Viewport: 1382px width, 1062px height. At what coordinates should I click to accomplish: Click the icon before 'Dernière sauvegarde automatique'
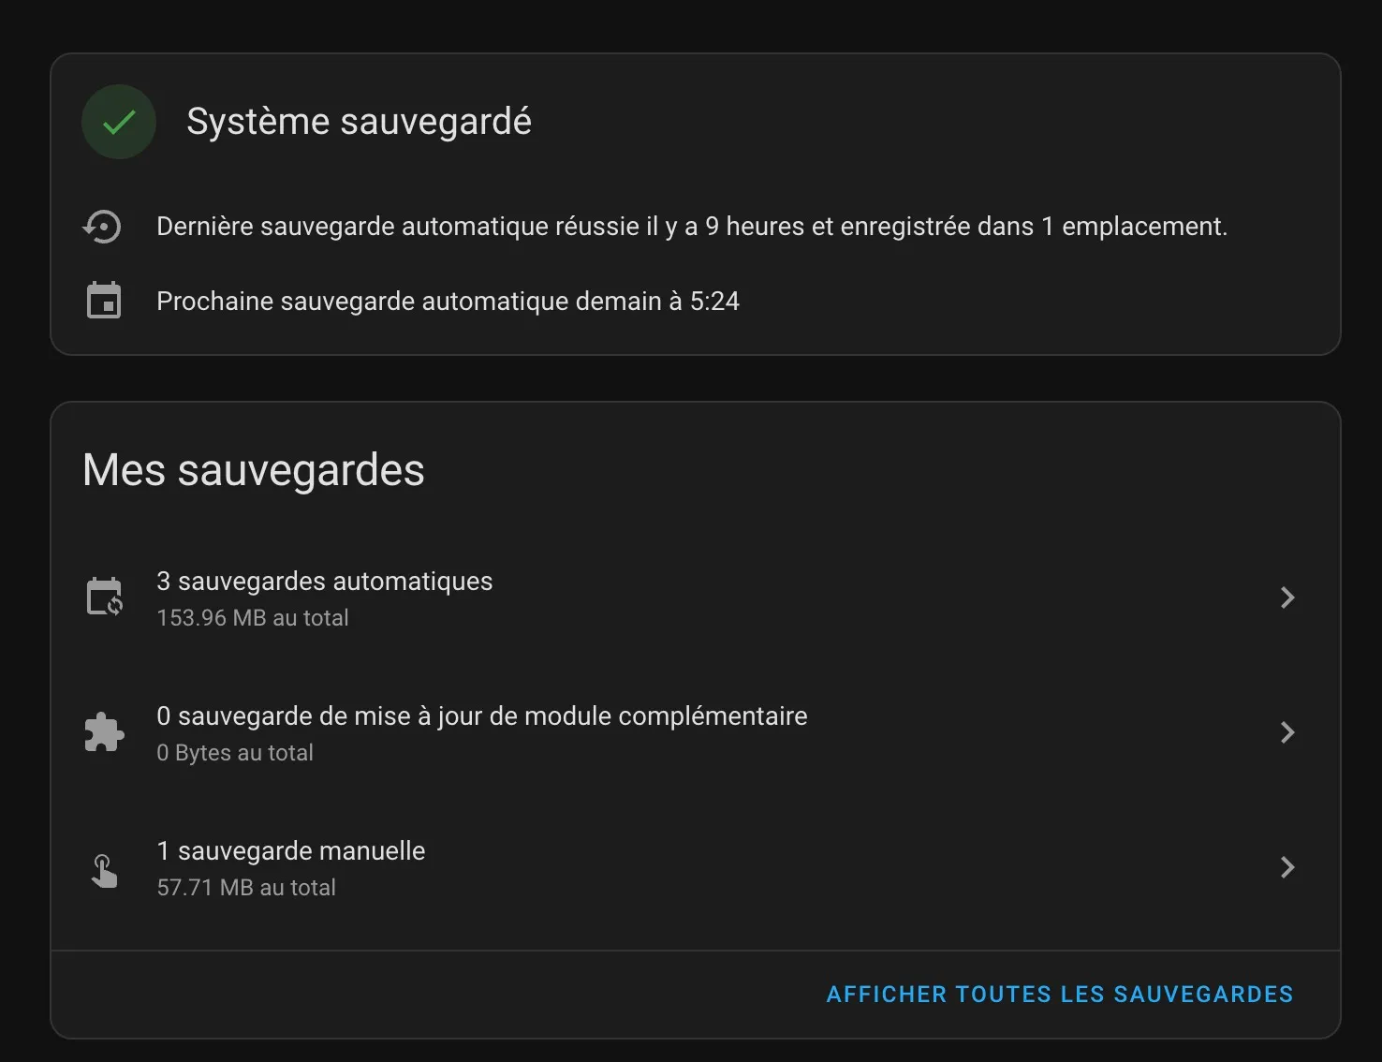103,226
